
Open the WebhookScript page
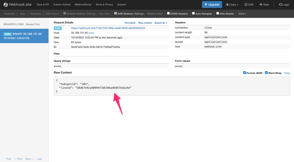coord(83,5)
